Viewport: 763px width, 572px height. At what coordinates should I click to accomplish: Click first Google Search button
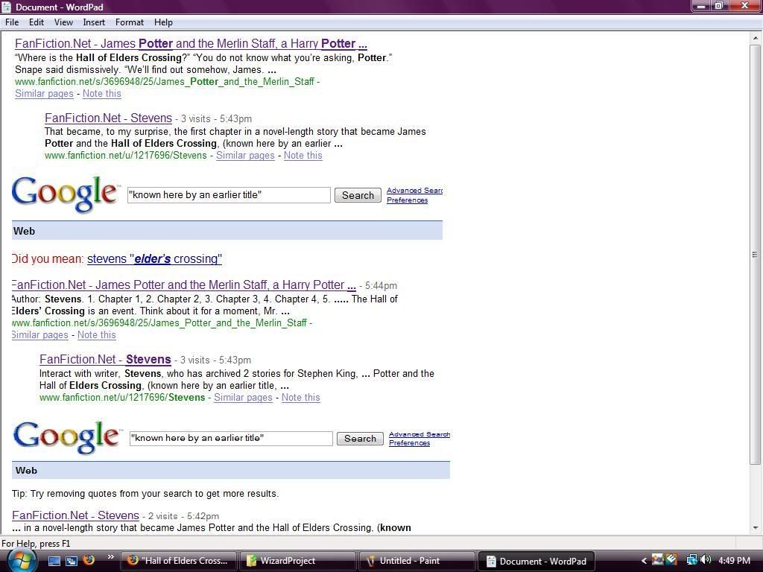point(358,195)
